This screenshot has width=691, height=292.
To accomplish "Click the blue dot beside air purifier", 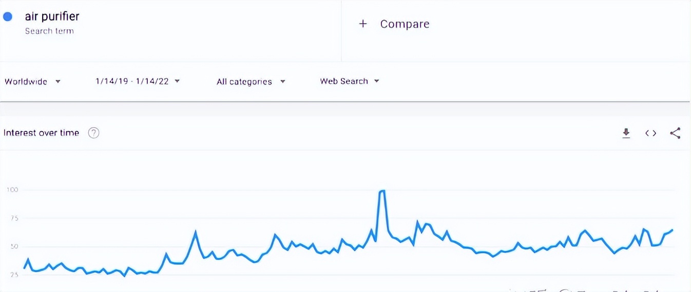I will [8, 17].
